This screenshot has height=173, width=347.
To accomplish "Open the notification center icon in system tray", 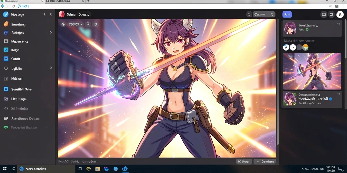I will pos(341,169).
